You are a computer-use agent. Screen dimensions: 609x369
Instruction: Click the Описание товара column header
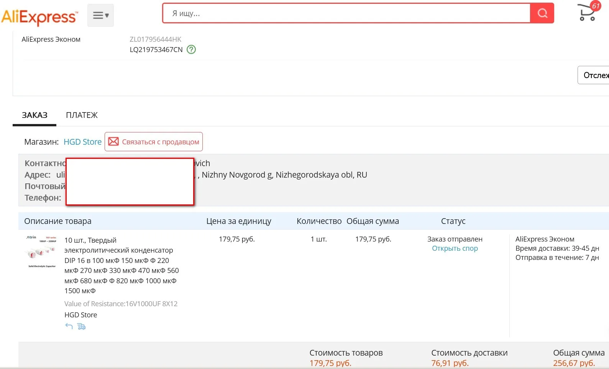tap(58, 221)
